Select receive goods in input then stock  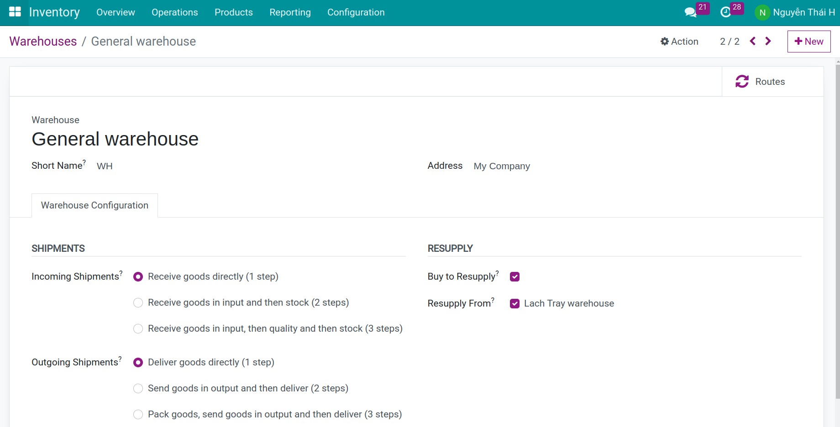[x=138, y=302]
